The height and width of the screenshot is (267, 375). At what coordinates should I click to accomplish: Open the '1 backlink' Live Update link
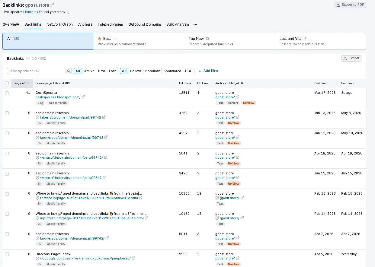click(x=31, y=12)
